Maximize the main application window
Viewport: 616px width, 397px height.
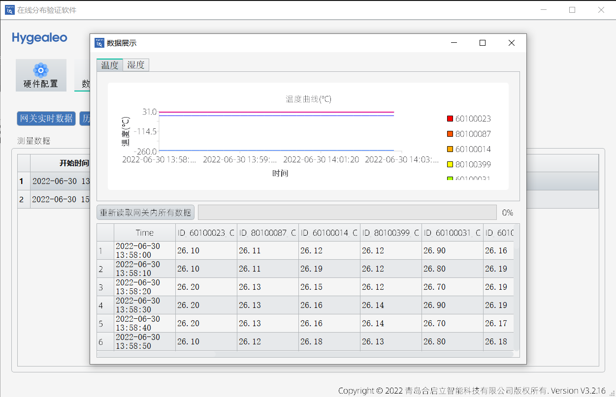pos(572,10)
